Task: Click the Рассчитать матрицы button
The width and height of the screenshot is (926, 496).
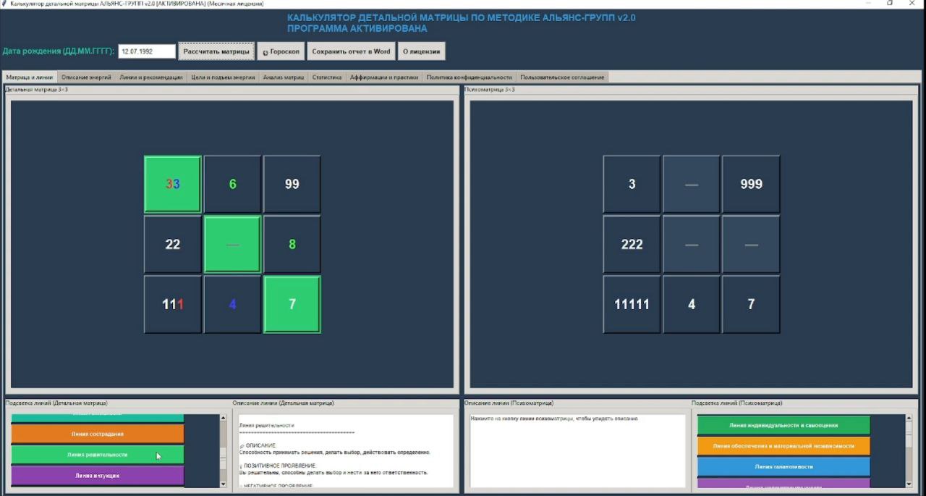Action: tap(216, 51)
